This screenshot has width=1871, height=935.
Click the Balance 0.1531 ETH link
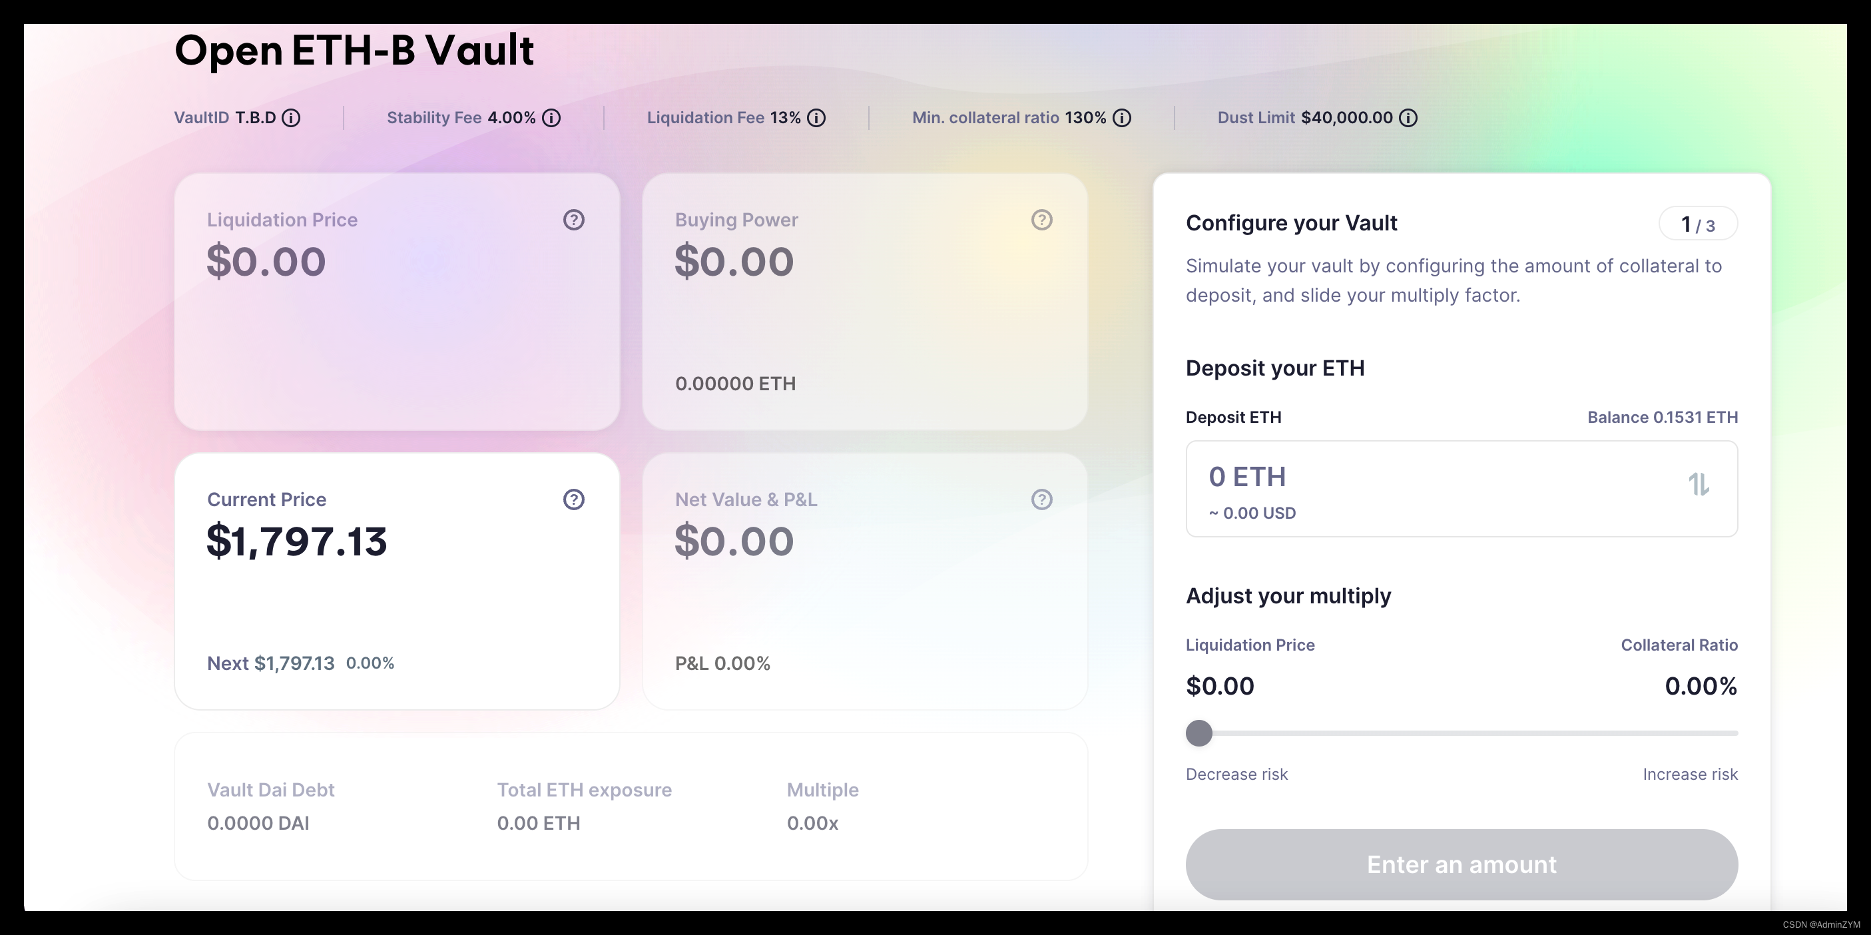pyautogui.click(x=1662, y=417)
